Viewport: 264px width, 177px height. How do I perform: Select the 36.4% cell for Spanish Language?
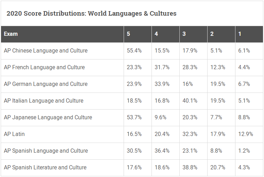tap(162, 151)
